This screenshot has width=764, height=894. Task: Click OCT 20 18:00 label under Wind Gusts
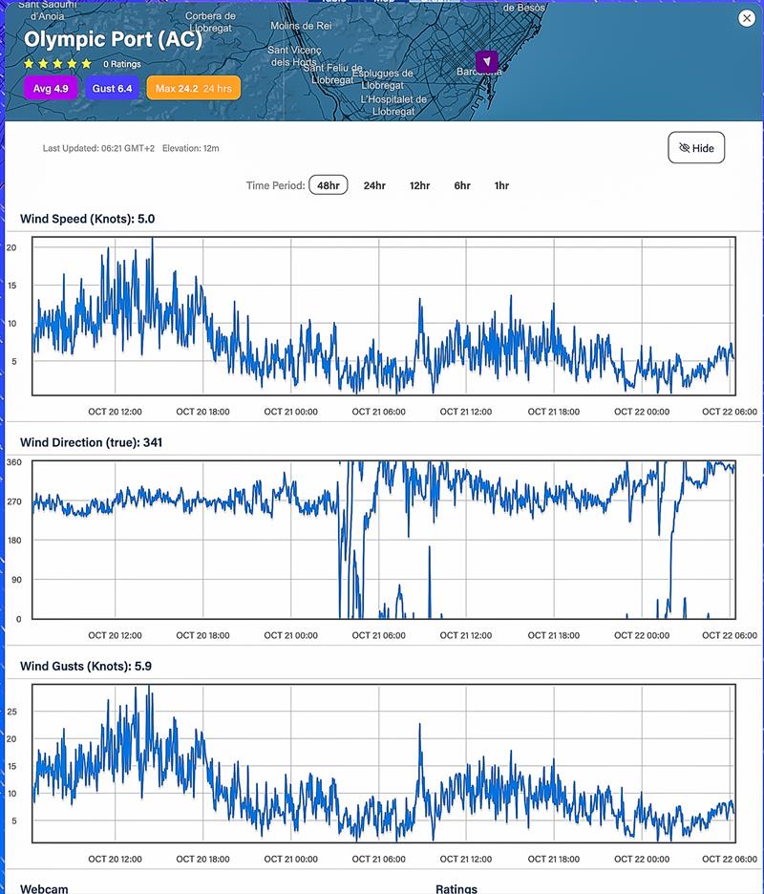pyautogui.click(x=203, y=860)
